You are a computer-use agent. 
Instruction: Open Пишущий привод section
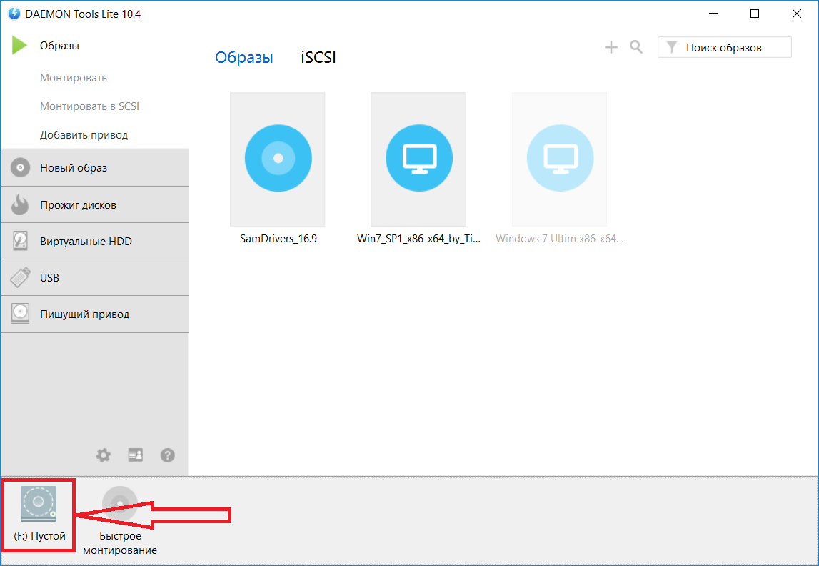[x=94, y=314]
